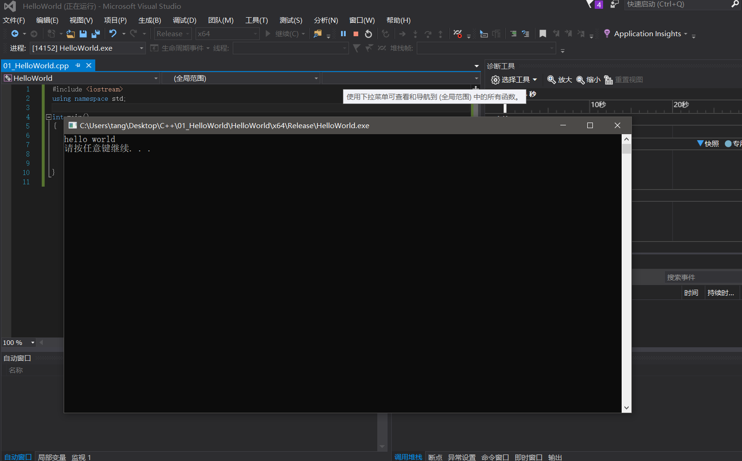This screenshot has width=742, height=461.
Task: Open the Select Tools (选择工具) gear menu
Action: (x=514, y=80)
